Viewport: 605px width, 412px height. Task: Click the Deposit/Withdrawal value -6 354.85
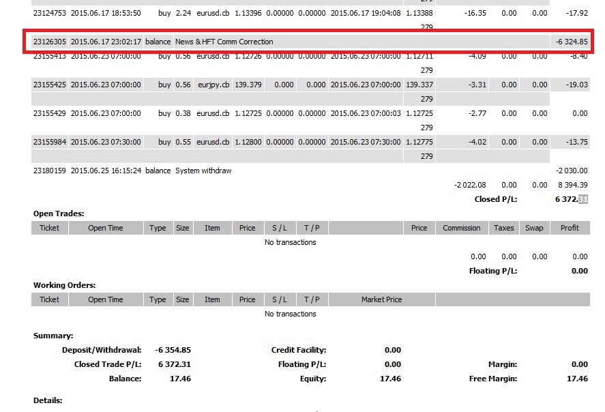pos(173,350)
